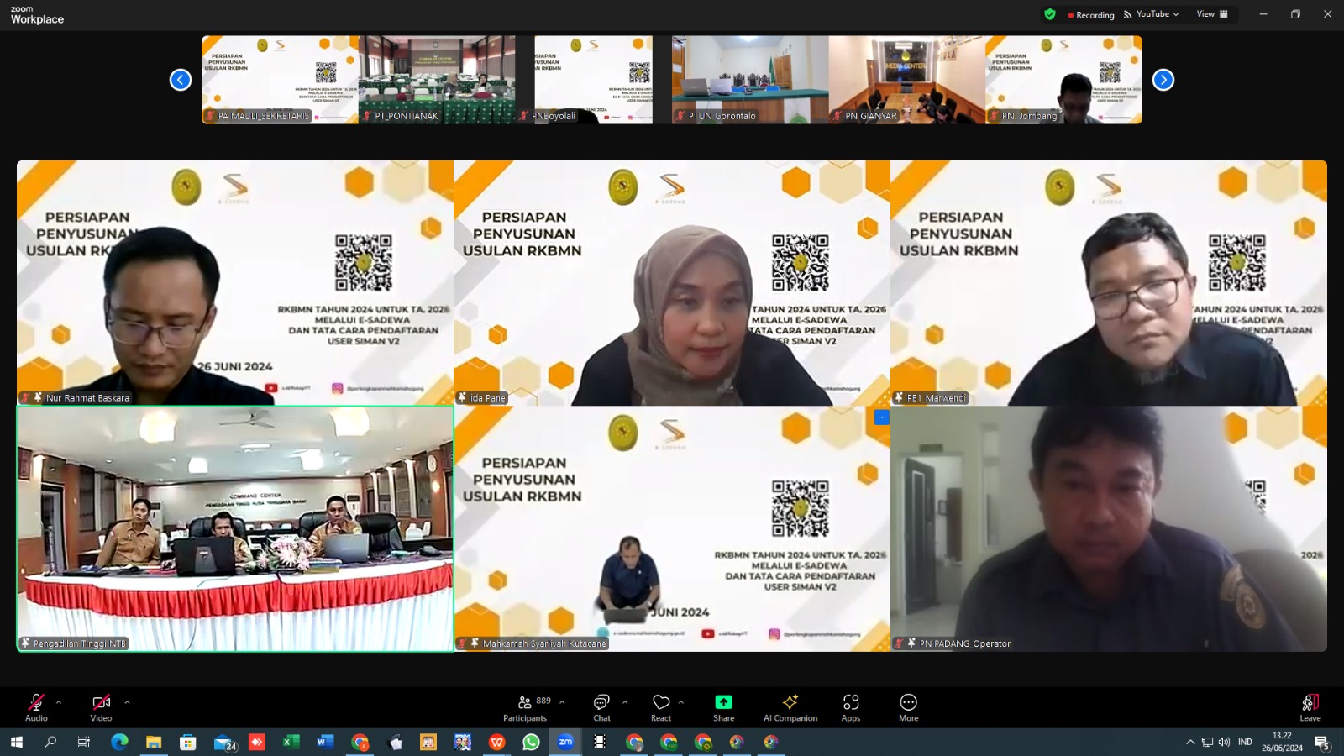
Task: Show next participants with right arrow
Action: pyautogui.click(x=1163, y=80)
